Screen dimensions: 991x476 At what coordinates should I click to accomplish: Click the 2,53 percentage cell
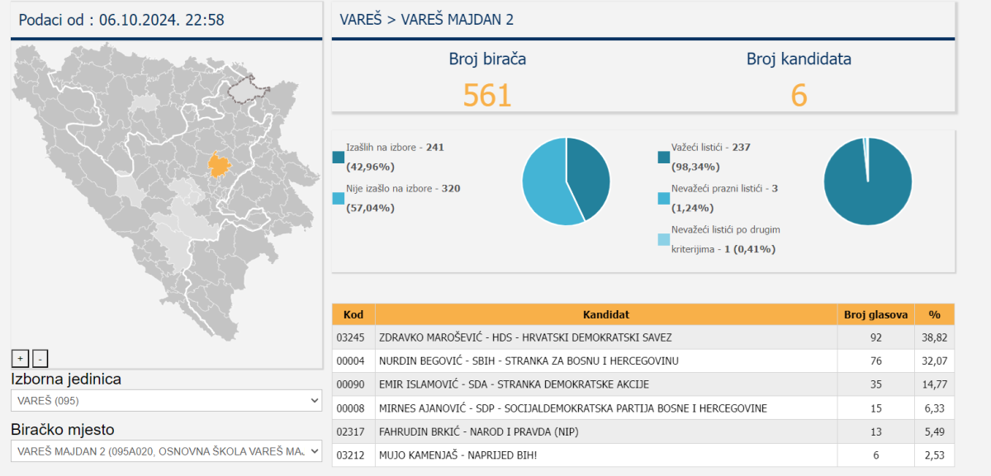[934, 455]
